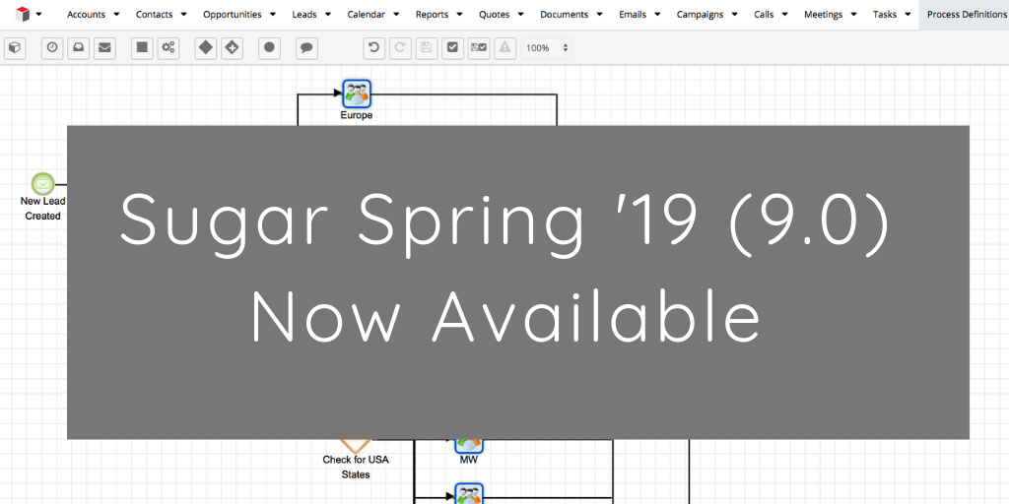
Task: Open the Meetings module
Action: (823, 14)
